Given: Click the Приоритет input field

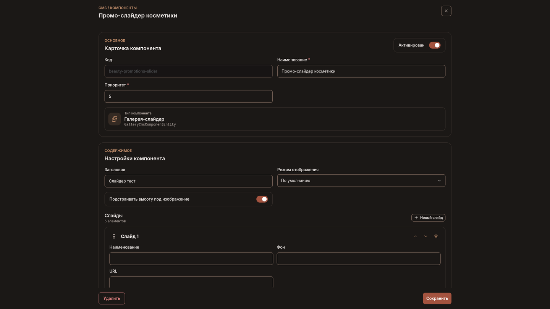Looking at the screenshot, I should point(189,97).
